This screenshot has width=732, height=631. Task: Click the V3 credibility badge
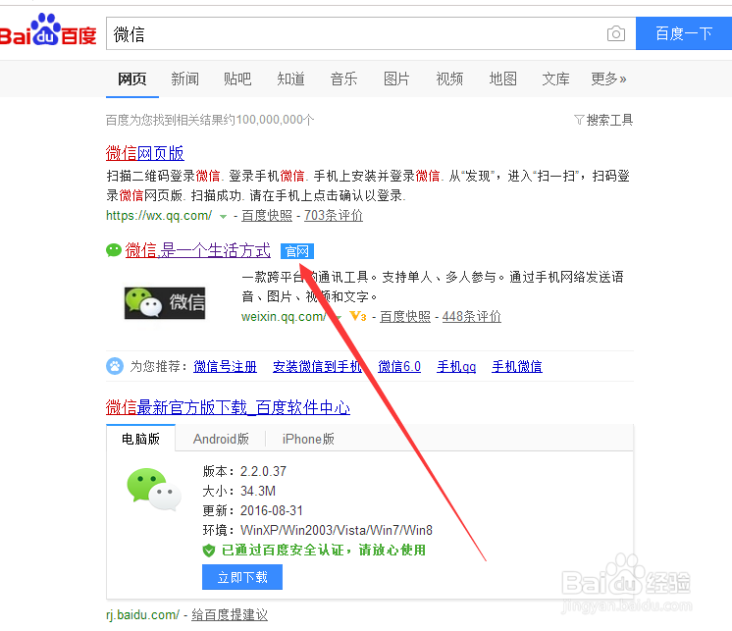pyautogui.click(x=357, y=316)
